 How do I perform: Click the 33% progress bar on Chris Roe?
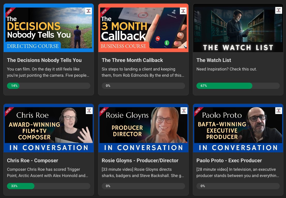pyautogui.click(x=48, y=186)
